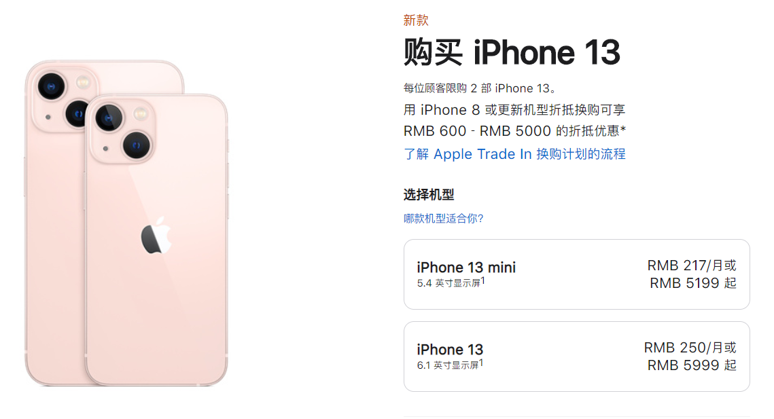This screenshot has width=774, height=419.
Task: Click the 5.4 英寸显示屏 footnote text
Action: [x=451, y=283]
